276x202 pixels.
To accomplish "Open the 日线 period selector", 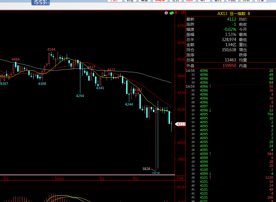I will (180, 178).
